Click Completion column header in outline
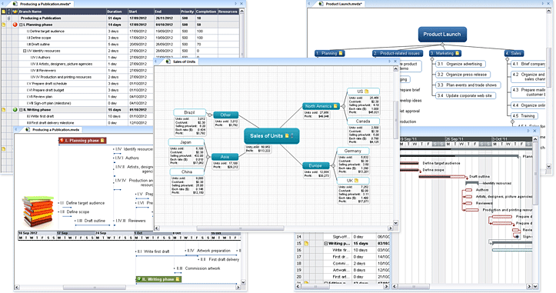The width and height of the screenshot is (556, 293). [x=206, y=12]
